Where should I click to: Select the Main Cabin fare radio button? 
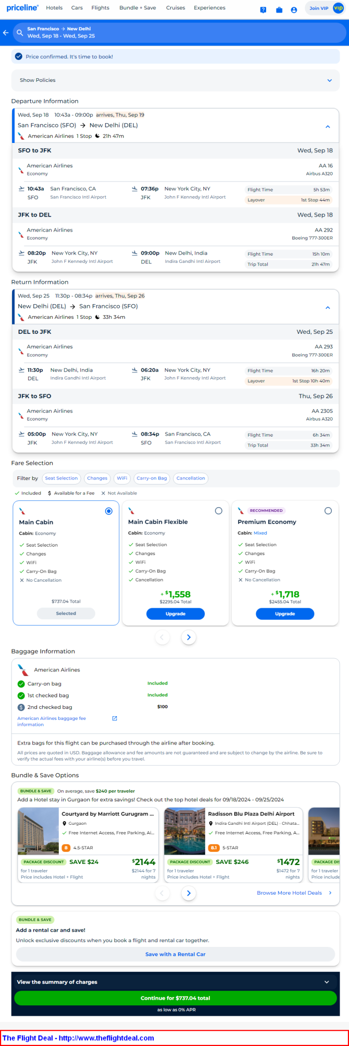click(108, 511)
